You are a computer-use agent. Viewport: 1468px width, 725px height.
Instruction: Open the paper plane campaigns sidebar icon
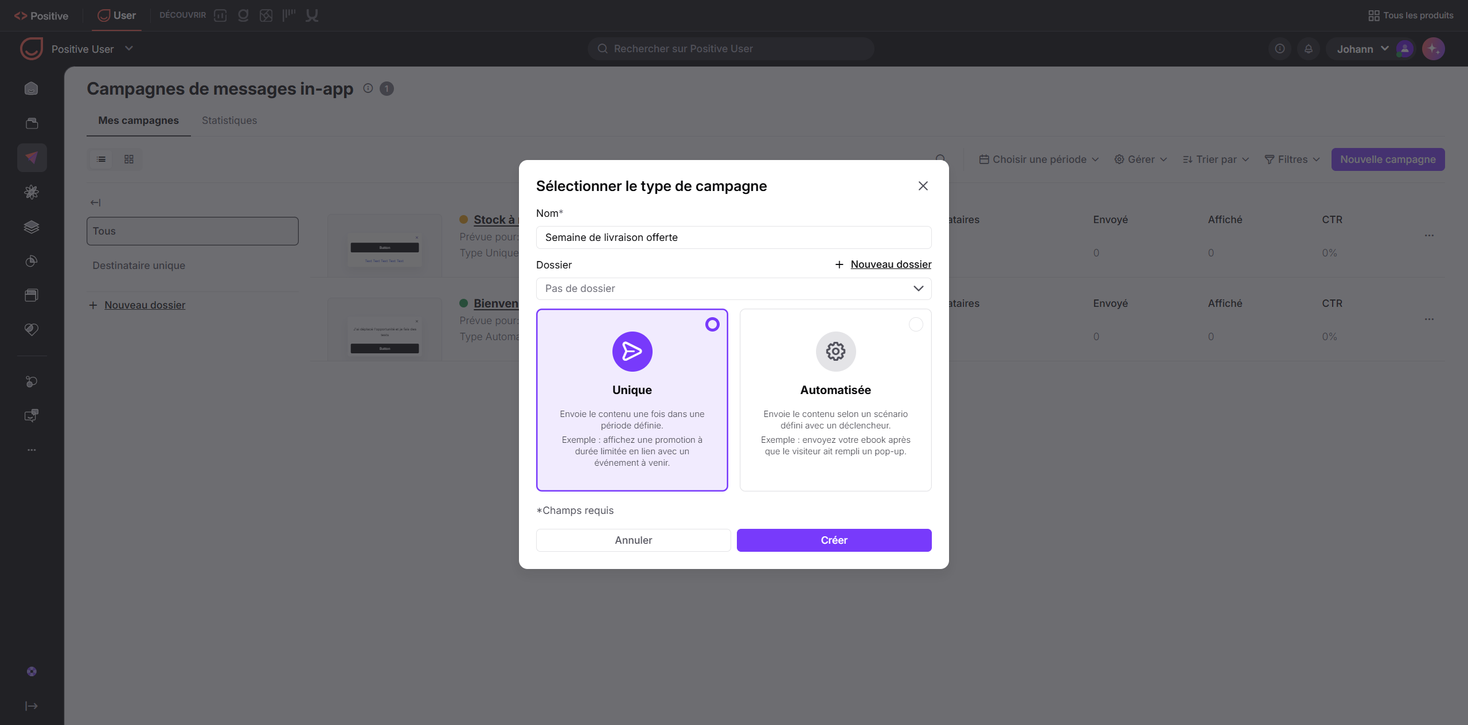32,157
